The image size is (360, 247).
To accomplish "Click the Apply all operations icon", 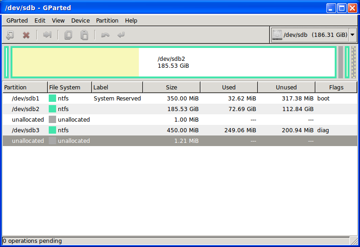I will (x=121, y=35).
